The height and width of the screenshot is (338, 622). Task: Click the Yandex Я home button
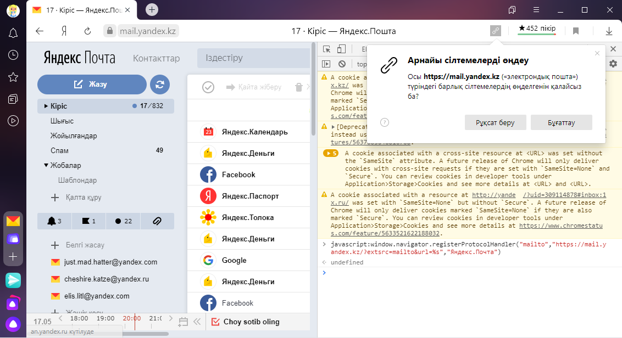pyautogui.click(x=64, y=31)
